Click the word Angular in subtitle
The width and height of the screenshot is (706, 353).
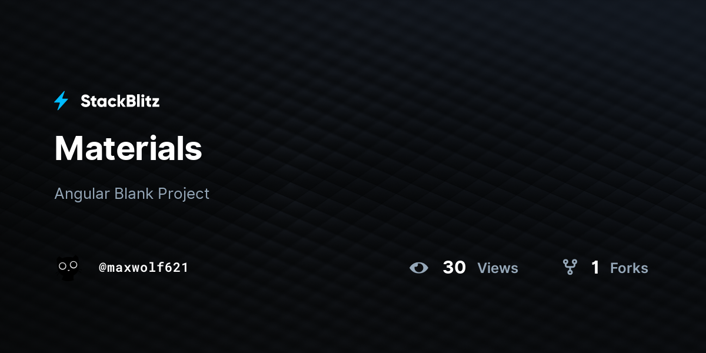pyautogui.click(x=81, y=194)
